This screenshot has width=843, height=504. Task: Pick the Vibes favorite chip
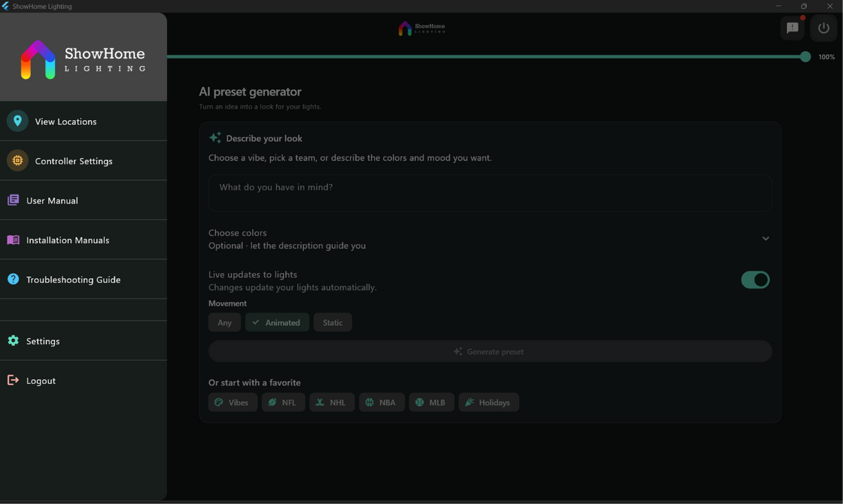[233, 402]
